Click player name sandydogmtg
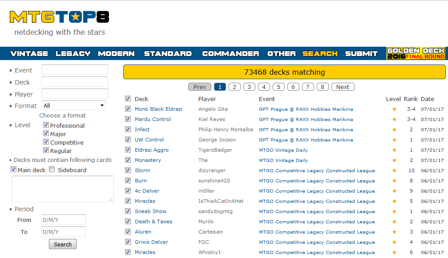The height and width of the screenshot is (258, 448). [215, 211]
